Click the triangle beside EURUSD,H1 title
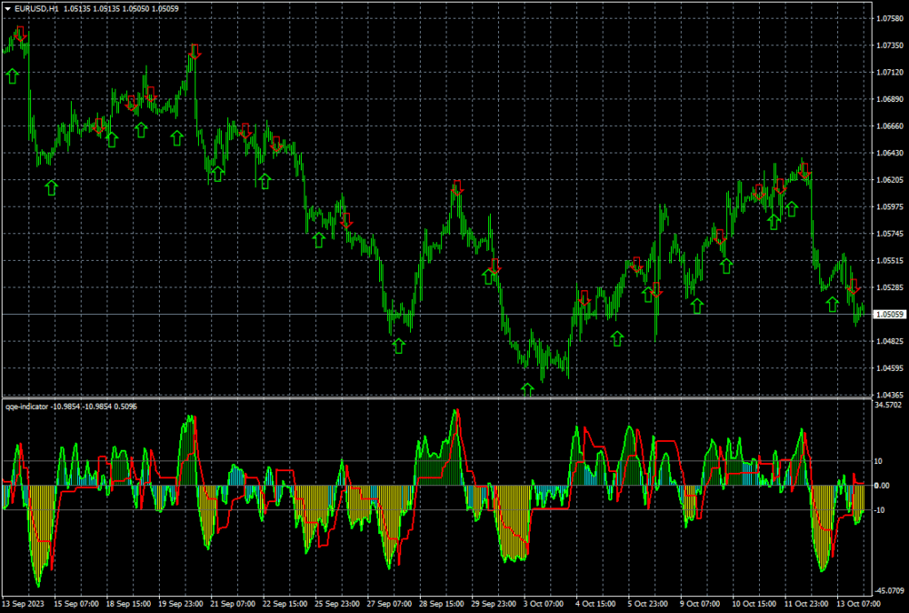Image resolution: width=909 pixels, height=613 pixels. (x=8, y=9)
